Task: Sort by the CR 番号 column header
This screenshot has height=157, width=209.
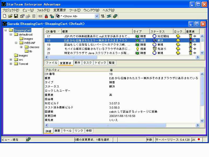Action: point(53,32)
